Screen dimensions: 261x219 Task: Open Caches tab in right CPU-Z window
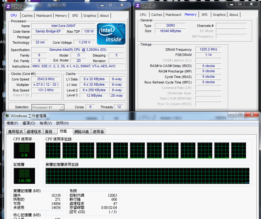(156, 15)
